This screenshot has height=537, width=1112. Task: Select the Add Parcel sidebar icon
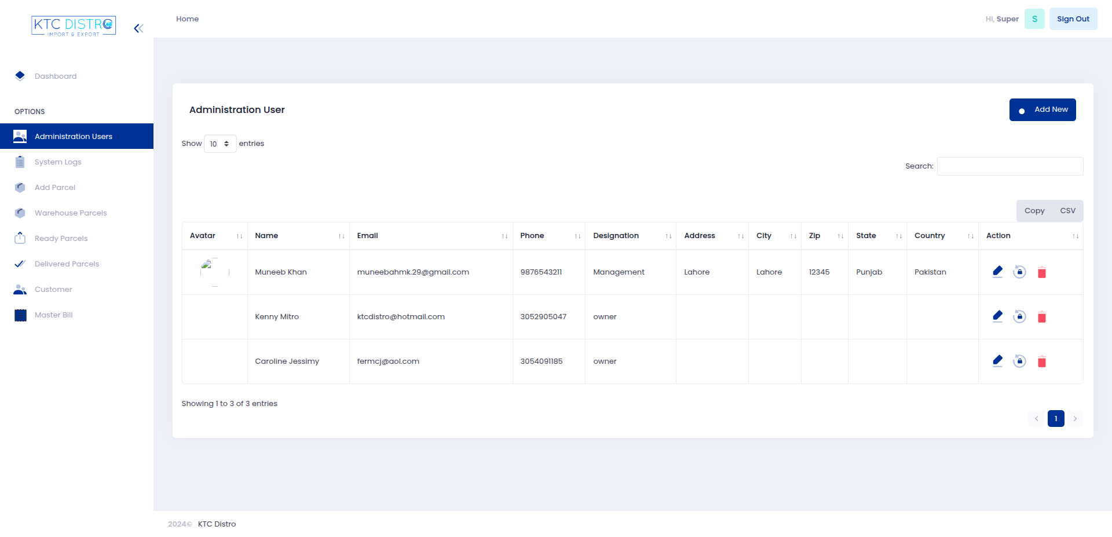(20, 187)
